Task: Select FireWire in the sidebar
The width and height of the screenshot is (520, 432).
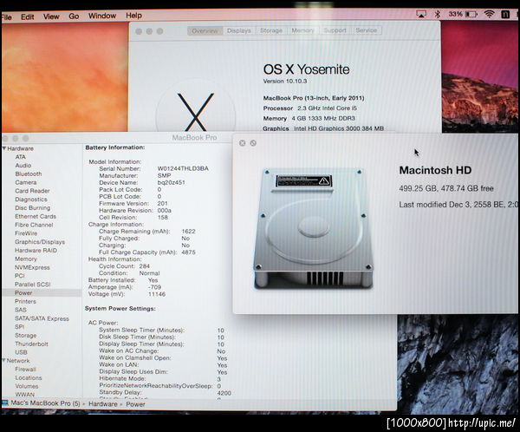Action: pyautogui.click(x=26, y=233)
